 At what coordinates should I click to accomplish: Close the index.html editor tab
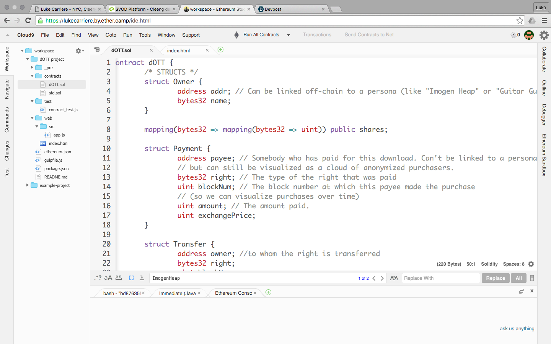207,50
